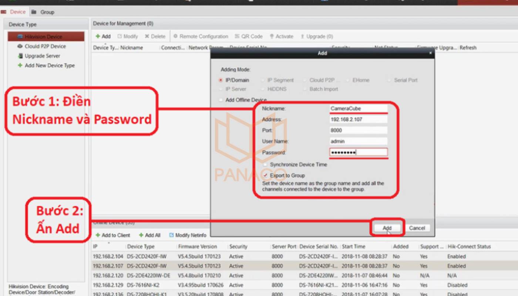
Task: Click the Add to Client plus icon
Action: point(98,235)
